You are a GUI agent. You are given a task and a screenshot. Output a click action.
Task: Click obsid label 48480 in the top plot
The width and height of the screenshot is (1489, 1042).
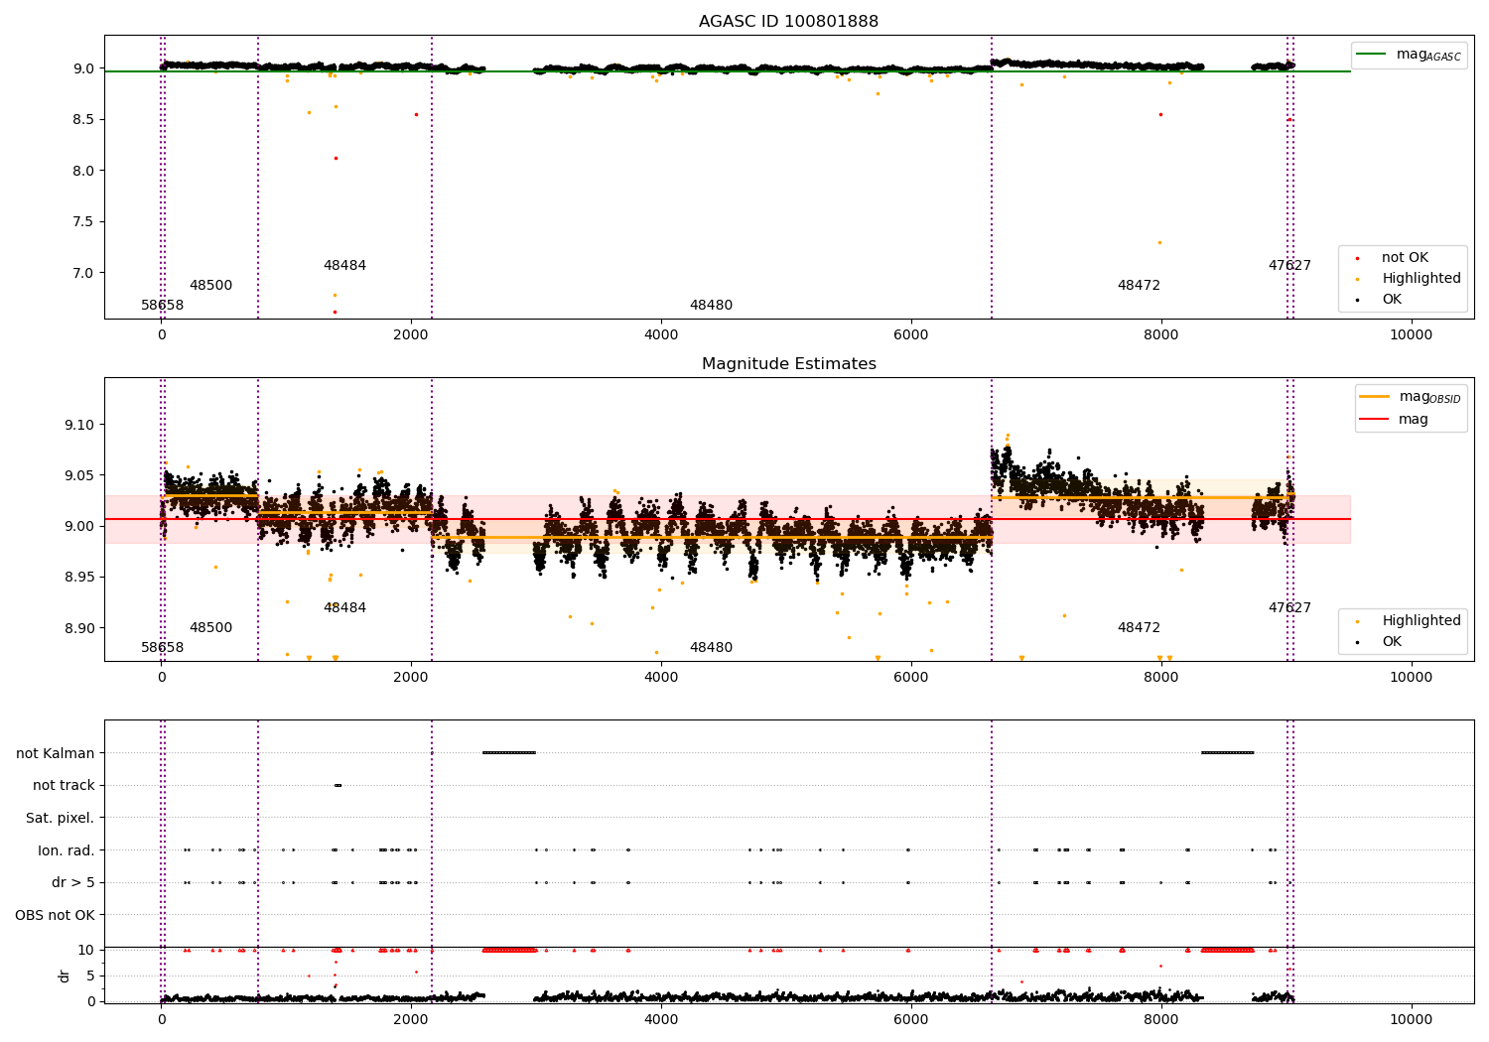tap(711, 306)
